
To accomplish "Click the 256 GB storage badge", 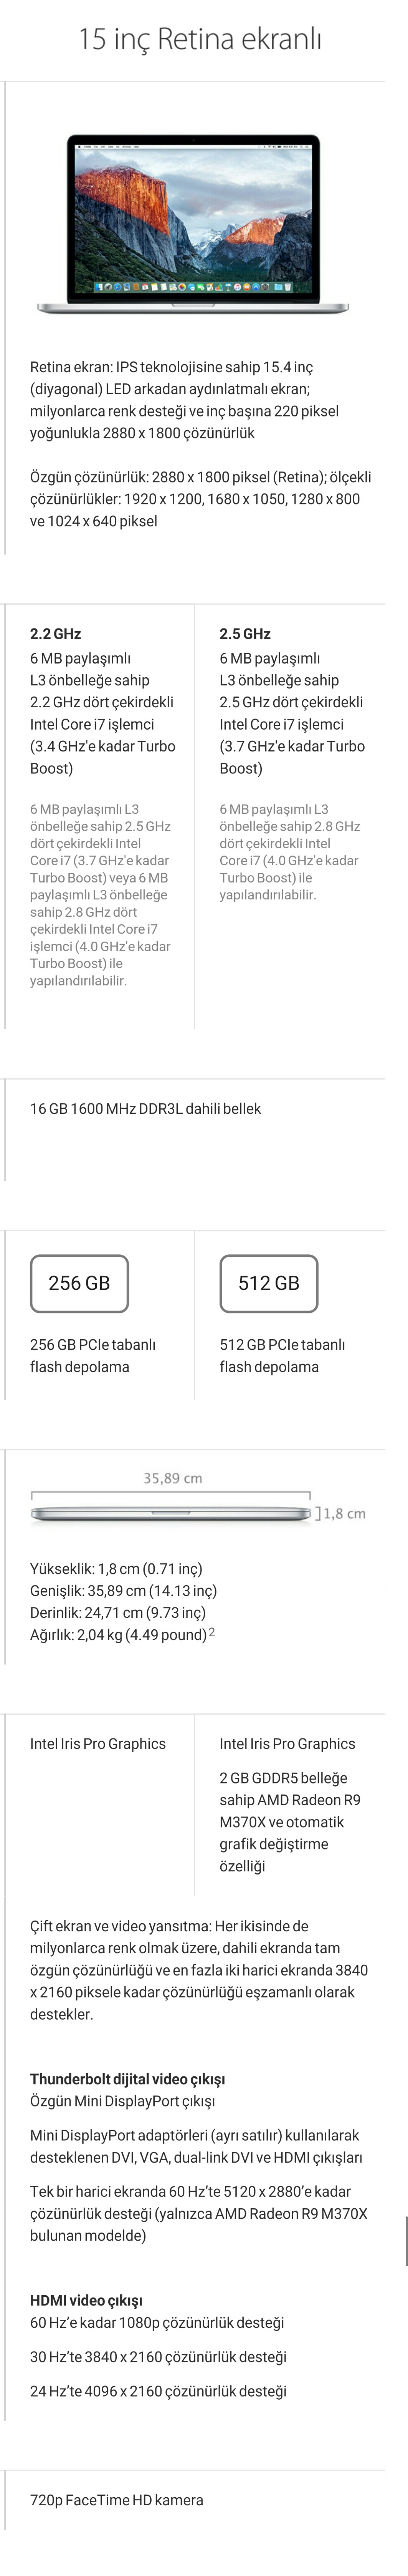I will pyautogui.click(x=79, y=1283).
